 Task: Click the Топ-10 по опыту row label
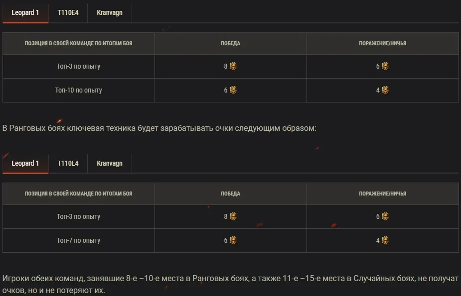(79, 90)
